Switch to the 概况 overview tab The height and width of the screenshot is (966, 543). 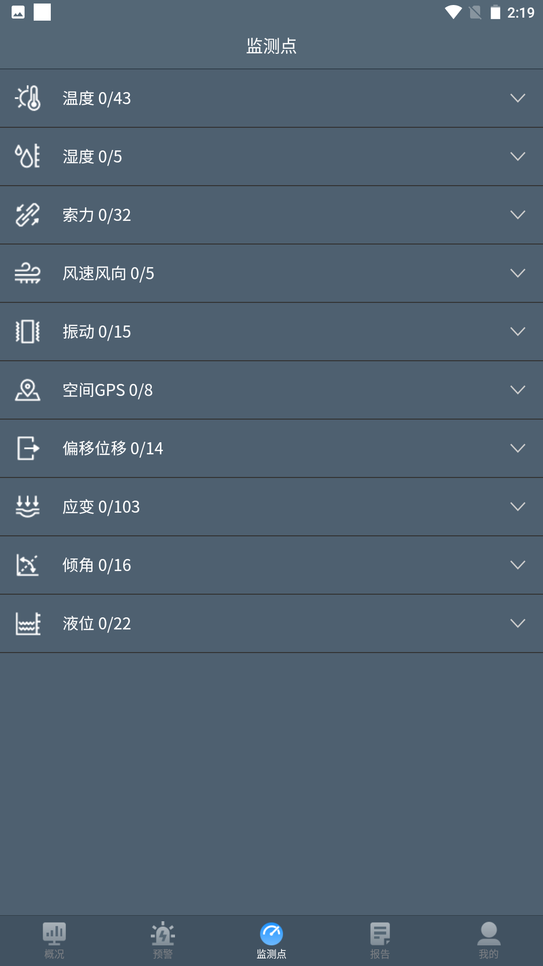coord(54,940)
